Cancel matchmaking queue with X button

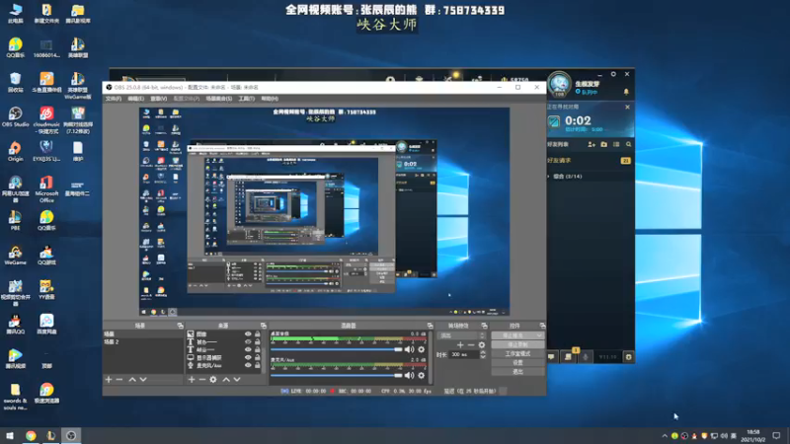(627, 107)
